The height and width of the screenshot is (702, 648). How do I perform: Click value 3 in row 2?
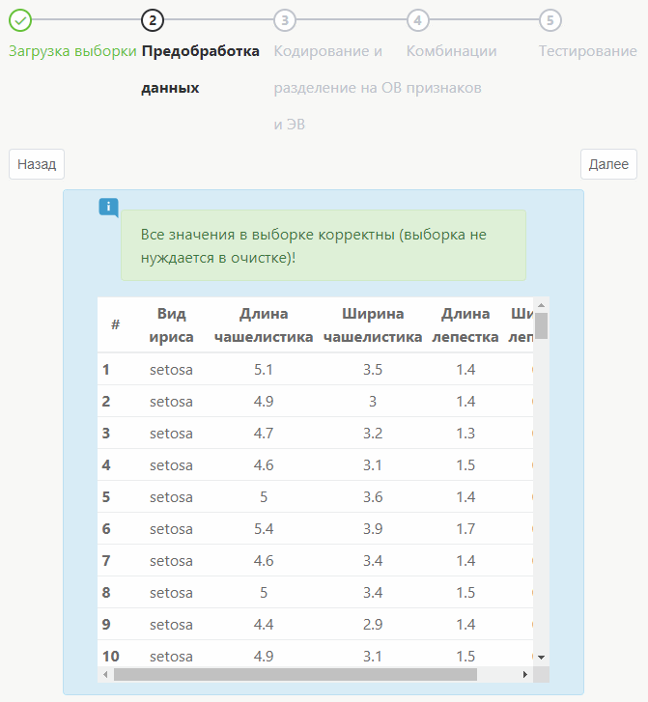click(x=373, y=402)
